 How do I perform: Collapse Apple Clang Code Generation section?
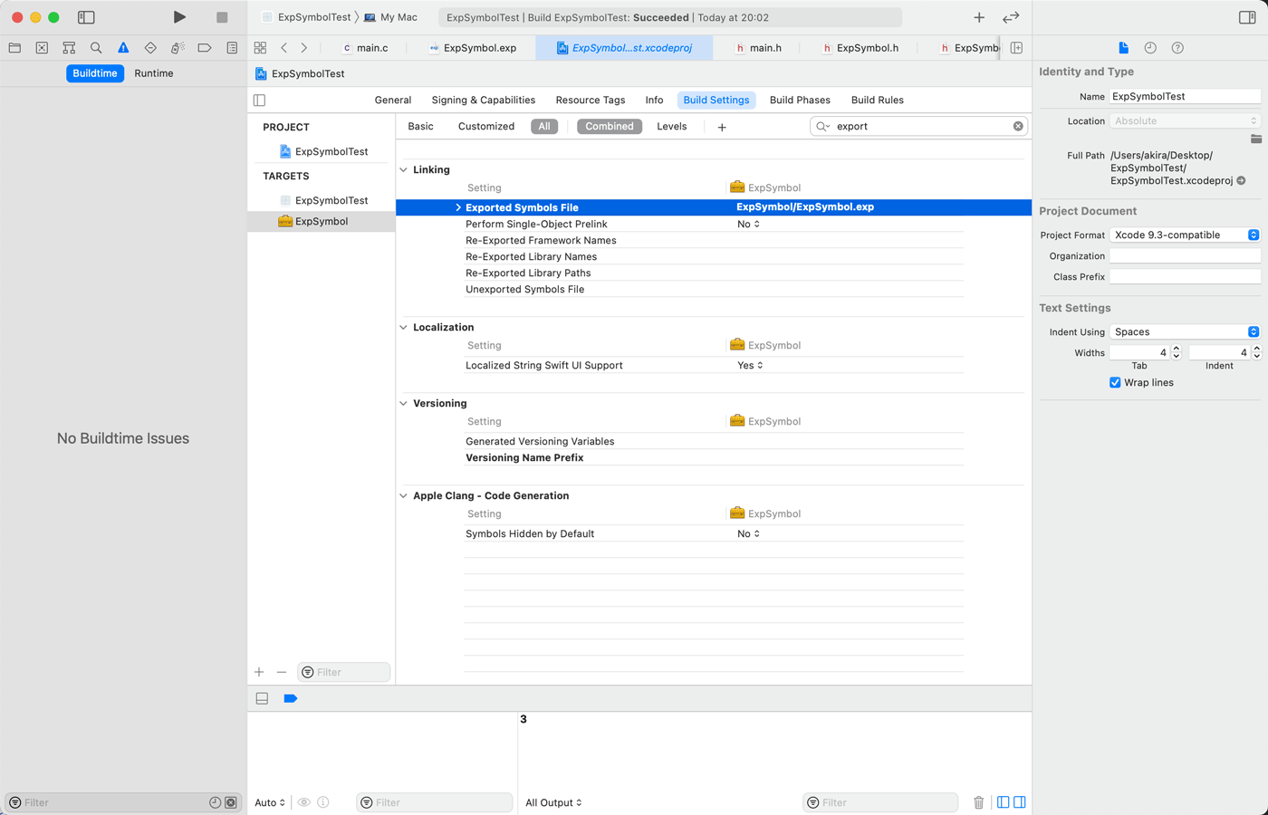click(x=404, y=496)
